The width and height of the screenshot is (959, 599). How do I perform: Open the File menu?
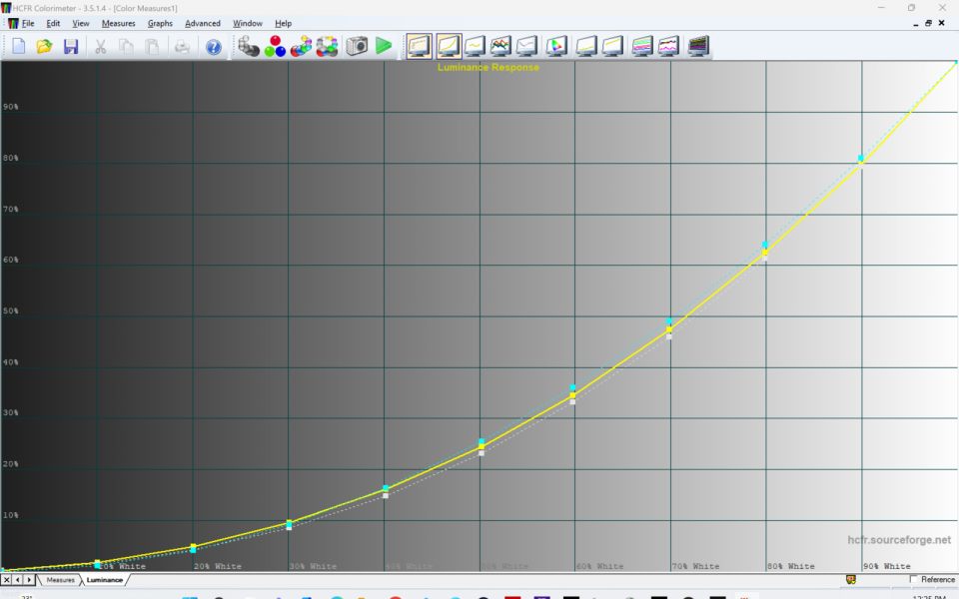[28, 23]
